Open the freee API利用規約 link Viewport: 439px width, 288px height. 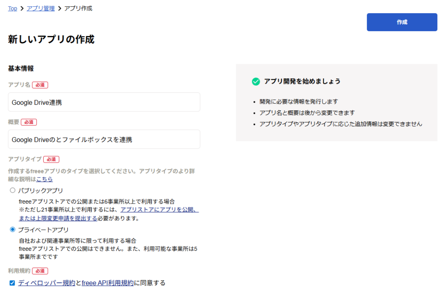point(108,283)
